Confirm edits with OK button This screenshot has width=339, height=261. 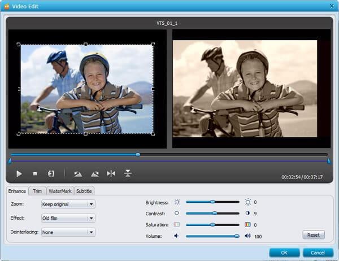pyautogui.click(x=284, y=253)
